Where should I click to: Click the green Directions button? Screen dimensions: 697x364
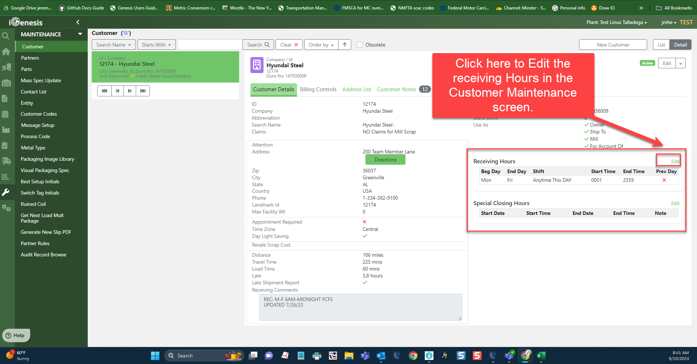click(385, 160)
